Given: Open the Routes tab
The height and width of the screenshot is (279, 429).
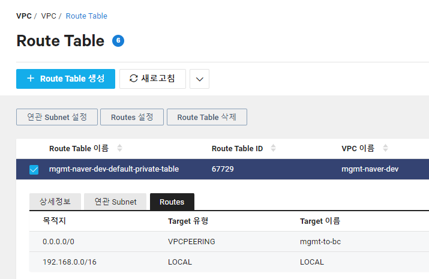Looking at the screenshot, I should tap(172, 202).
